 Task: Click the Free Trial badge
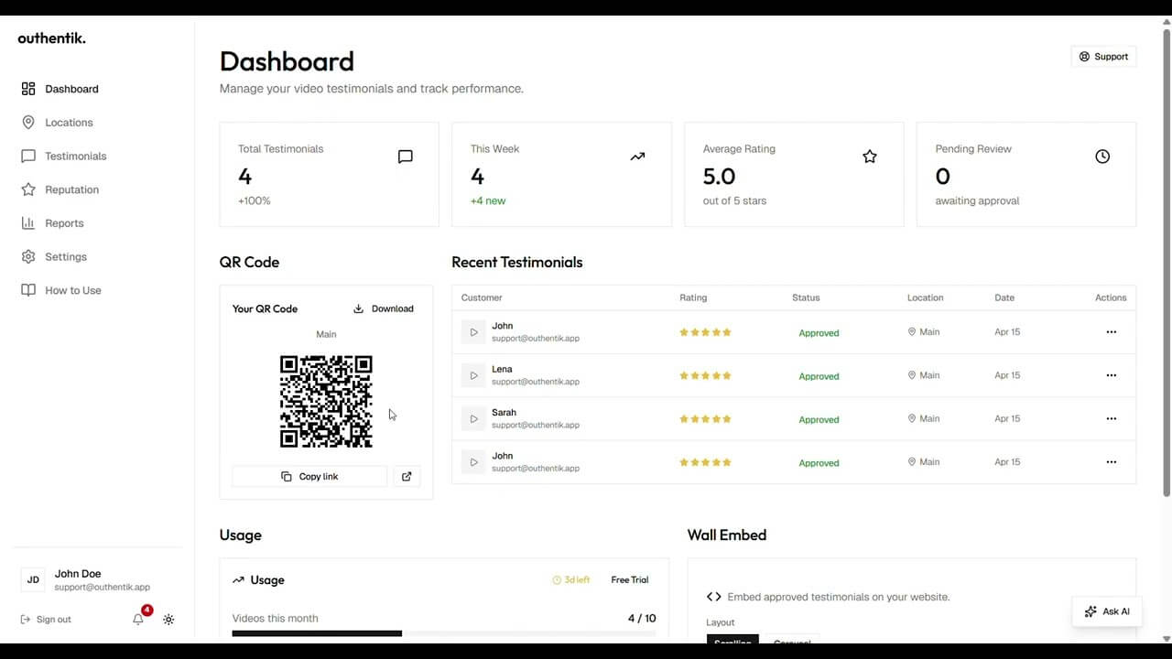(x=630, y=580)
